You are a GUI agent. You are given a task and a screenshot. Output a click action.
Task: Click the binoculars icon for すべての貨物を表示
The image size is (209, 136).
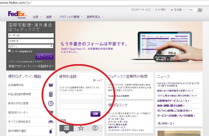click(51, 122)
